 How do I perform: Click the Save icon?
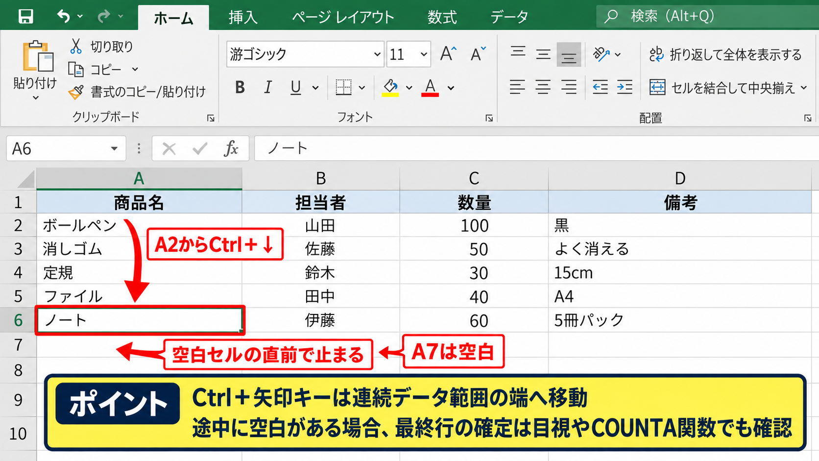click(x=25, y=16)
